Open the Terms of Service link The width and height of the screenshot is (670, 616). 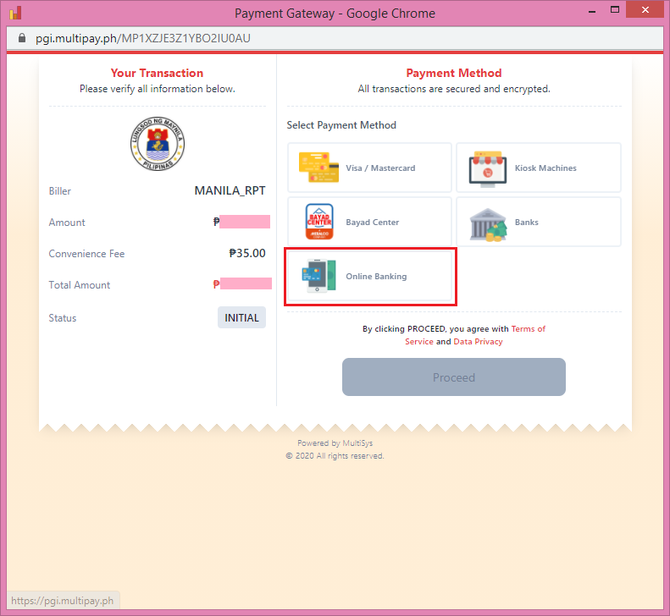tap(475, 335)
